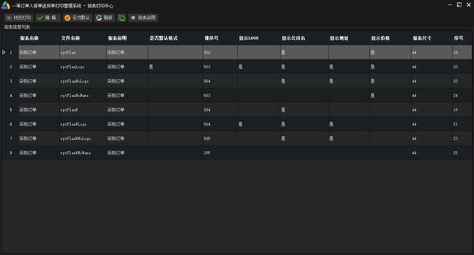Click sort number 284 cell
Screen dimensions: 474x255
coord(220,110)
